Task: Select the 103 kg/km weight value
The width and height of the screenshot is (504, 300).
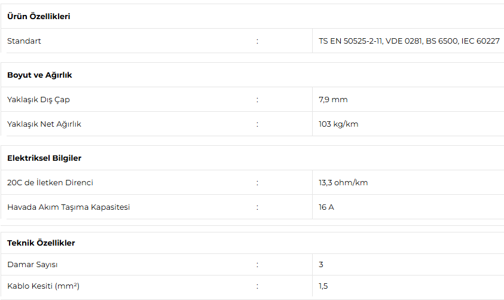Action: 338,124
